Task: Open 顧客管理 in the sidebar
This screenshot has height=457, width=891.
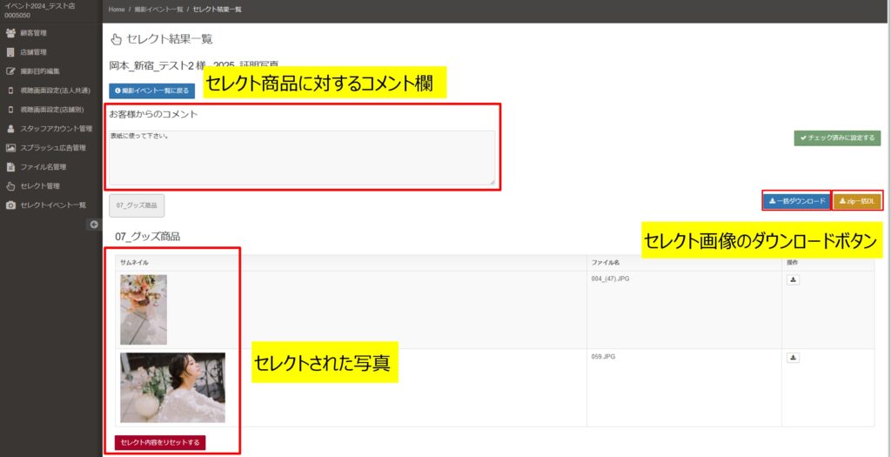Action: pyautogui.click(x=33, y=33)
